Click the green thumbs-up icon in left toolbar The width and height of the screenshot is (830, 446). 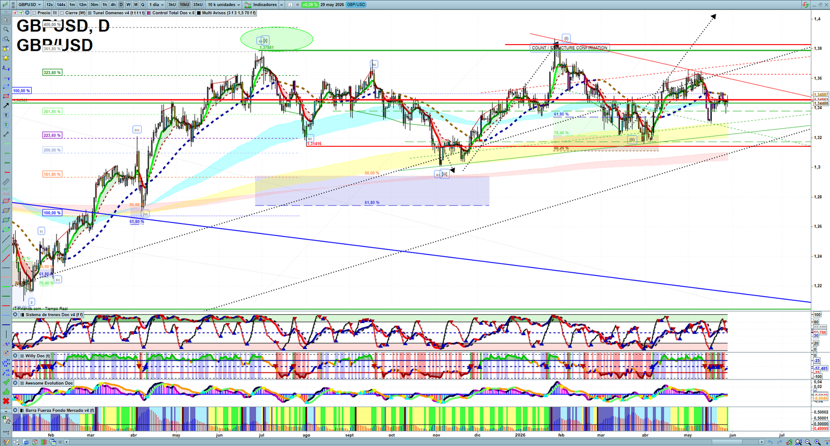click(x=6, y=392)
